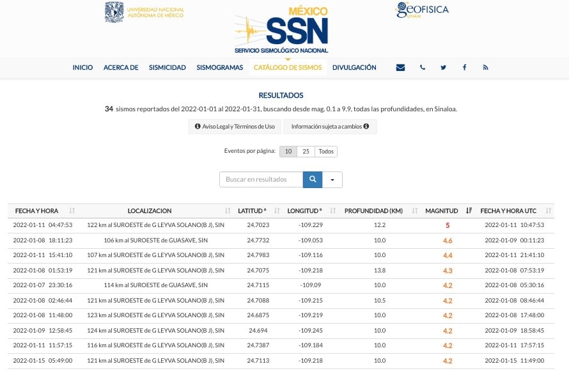Click UTC time 2022-01-08 05:30:16
Screen dimensions: 569x371
coord(515,285)
